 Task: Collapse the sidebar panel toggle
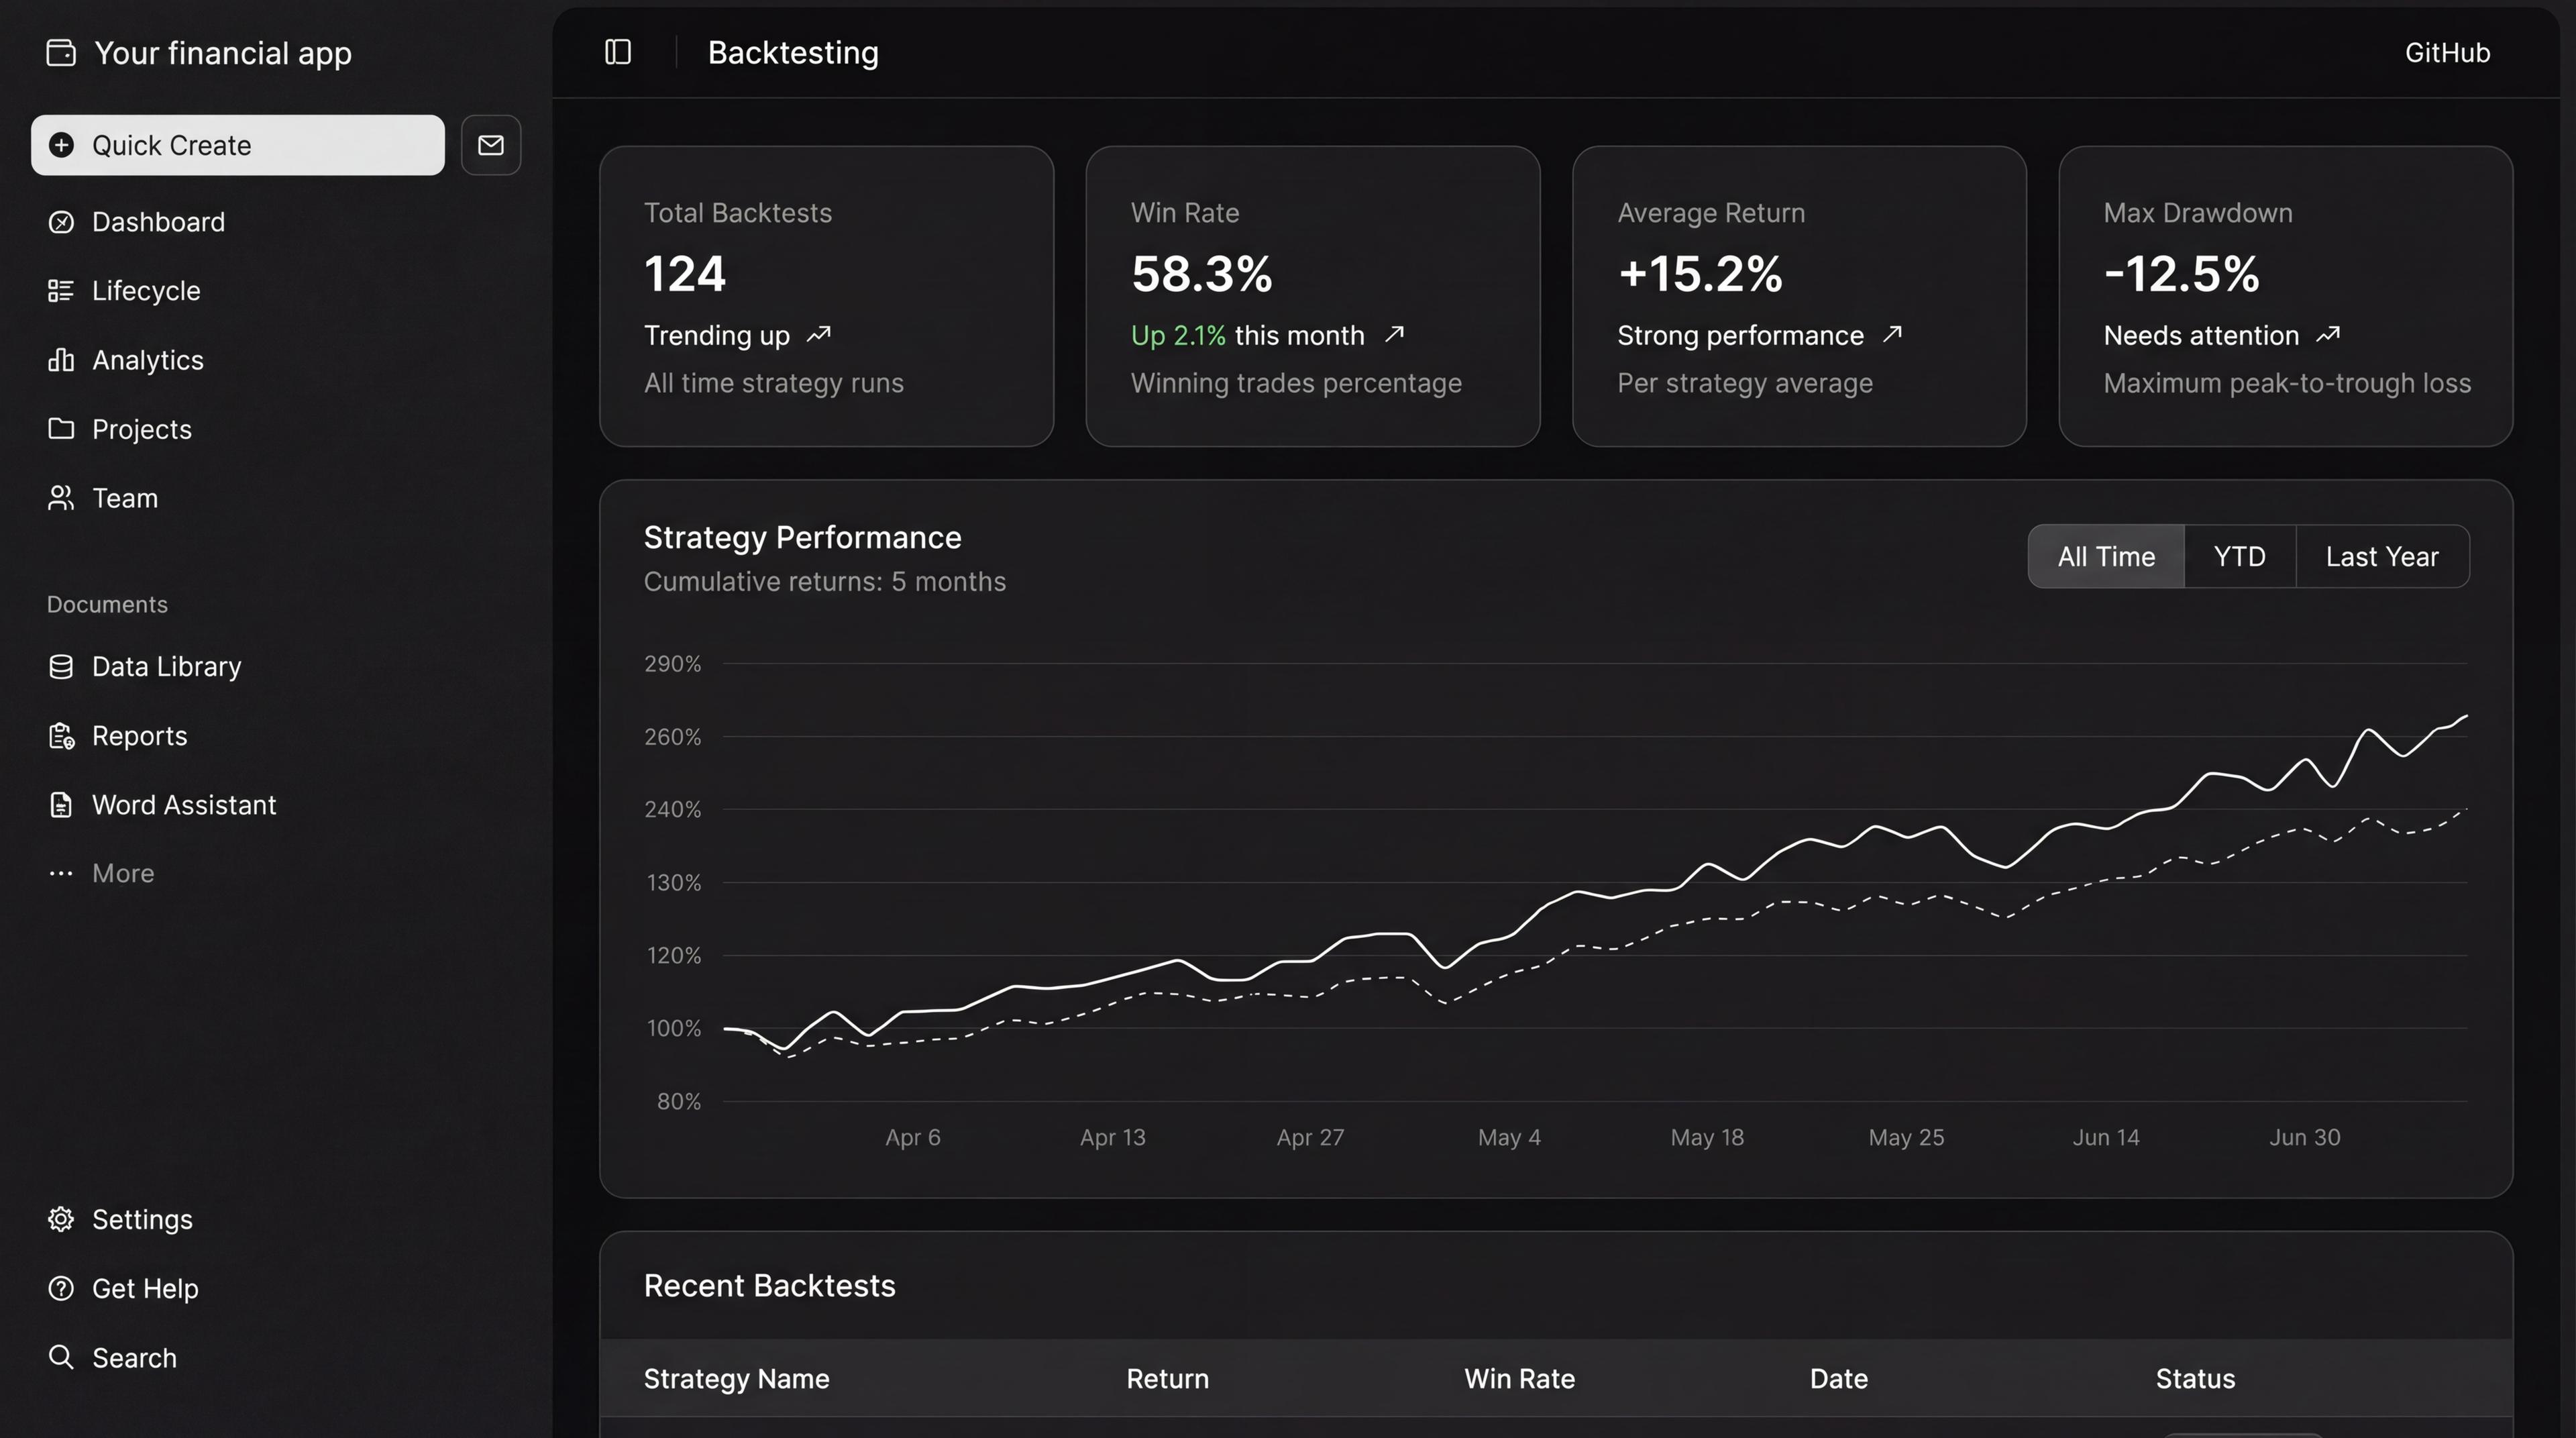617,51
